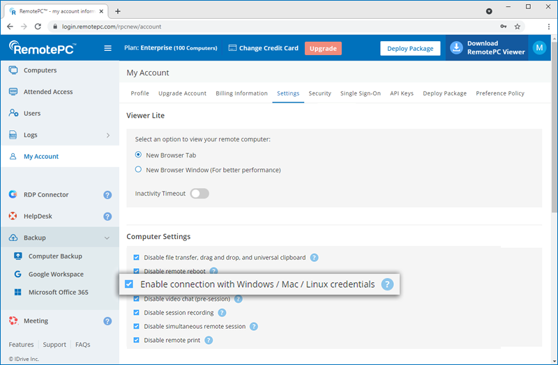Image resolution: width=558 pixels, height=365 pixels.
Task: Open the Billing Information tab
Action: click(241, 93)
